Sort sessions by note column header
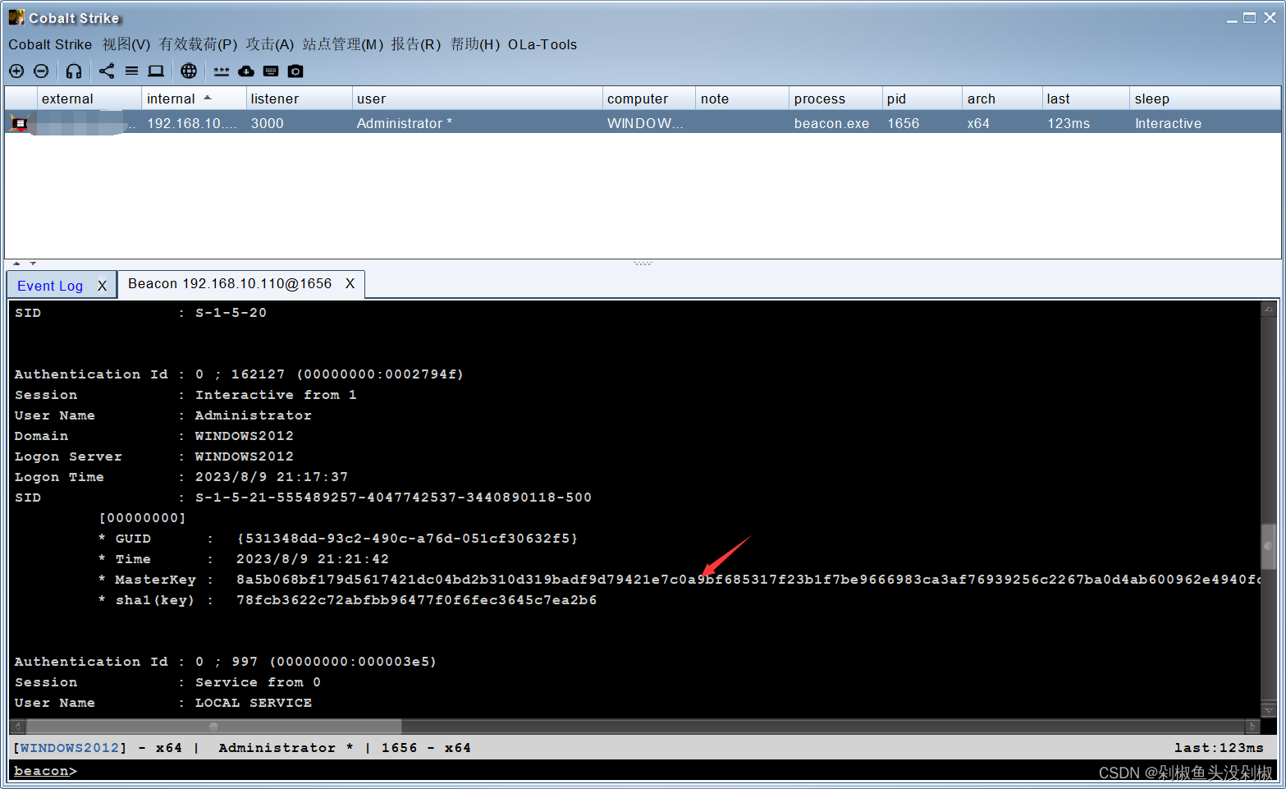The image size is (1286, 789). [742, 99]
